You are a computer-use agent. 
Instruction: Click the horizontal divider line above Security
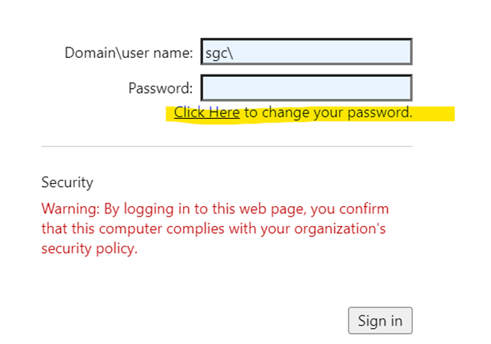pyautogui.click(x=226, y=147)
